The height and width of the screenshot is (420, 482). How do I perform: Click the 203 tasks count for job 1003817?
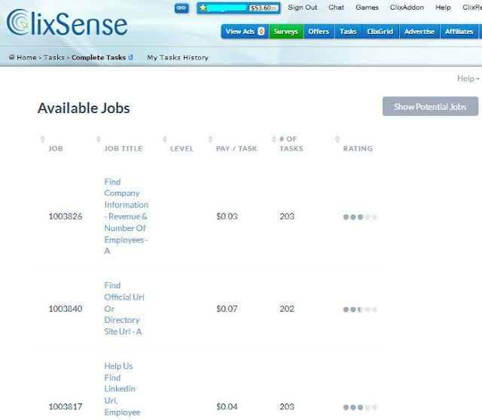(287, 406)
